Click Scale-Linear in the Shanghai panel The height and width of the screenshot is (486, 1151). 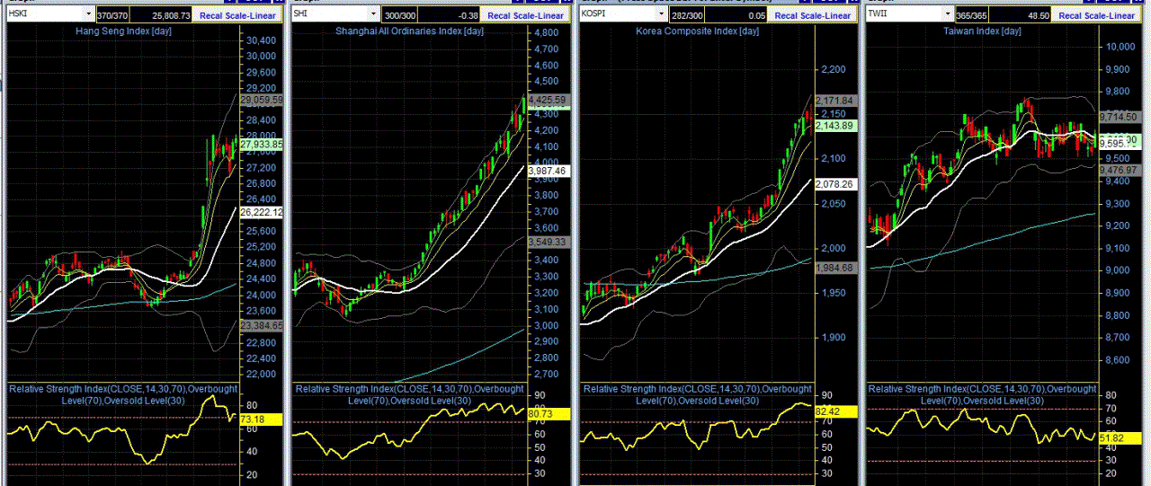(x=540, y=15)
